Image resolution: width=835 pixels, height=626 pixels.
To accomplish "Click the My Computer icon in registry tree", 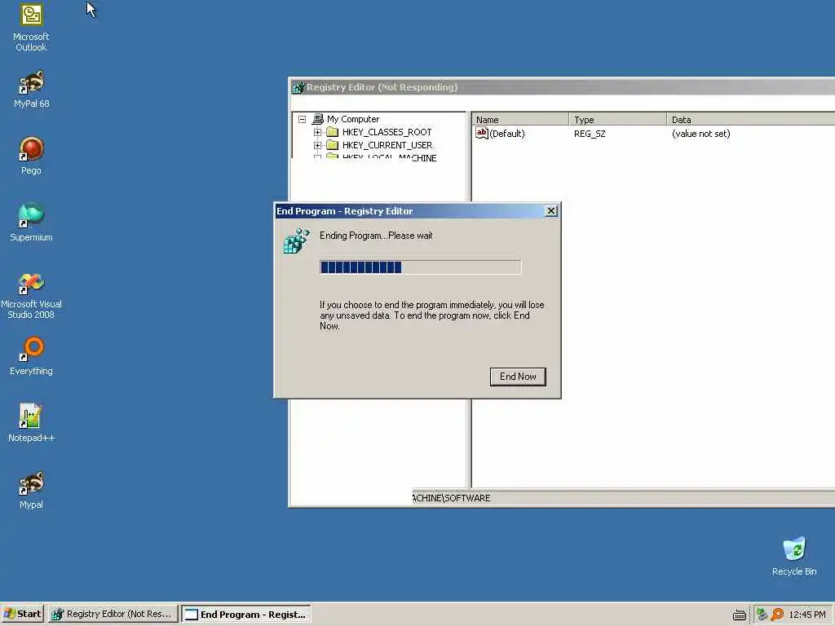I will tap(318, 119).
